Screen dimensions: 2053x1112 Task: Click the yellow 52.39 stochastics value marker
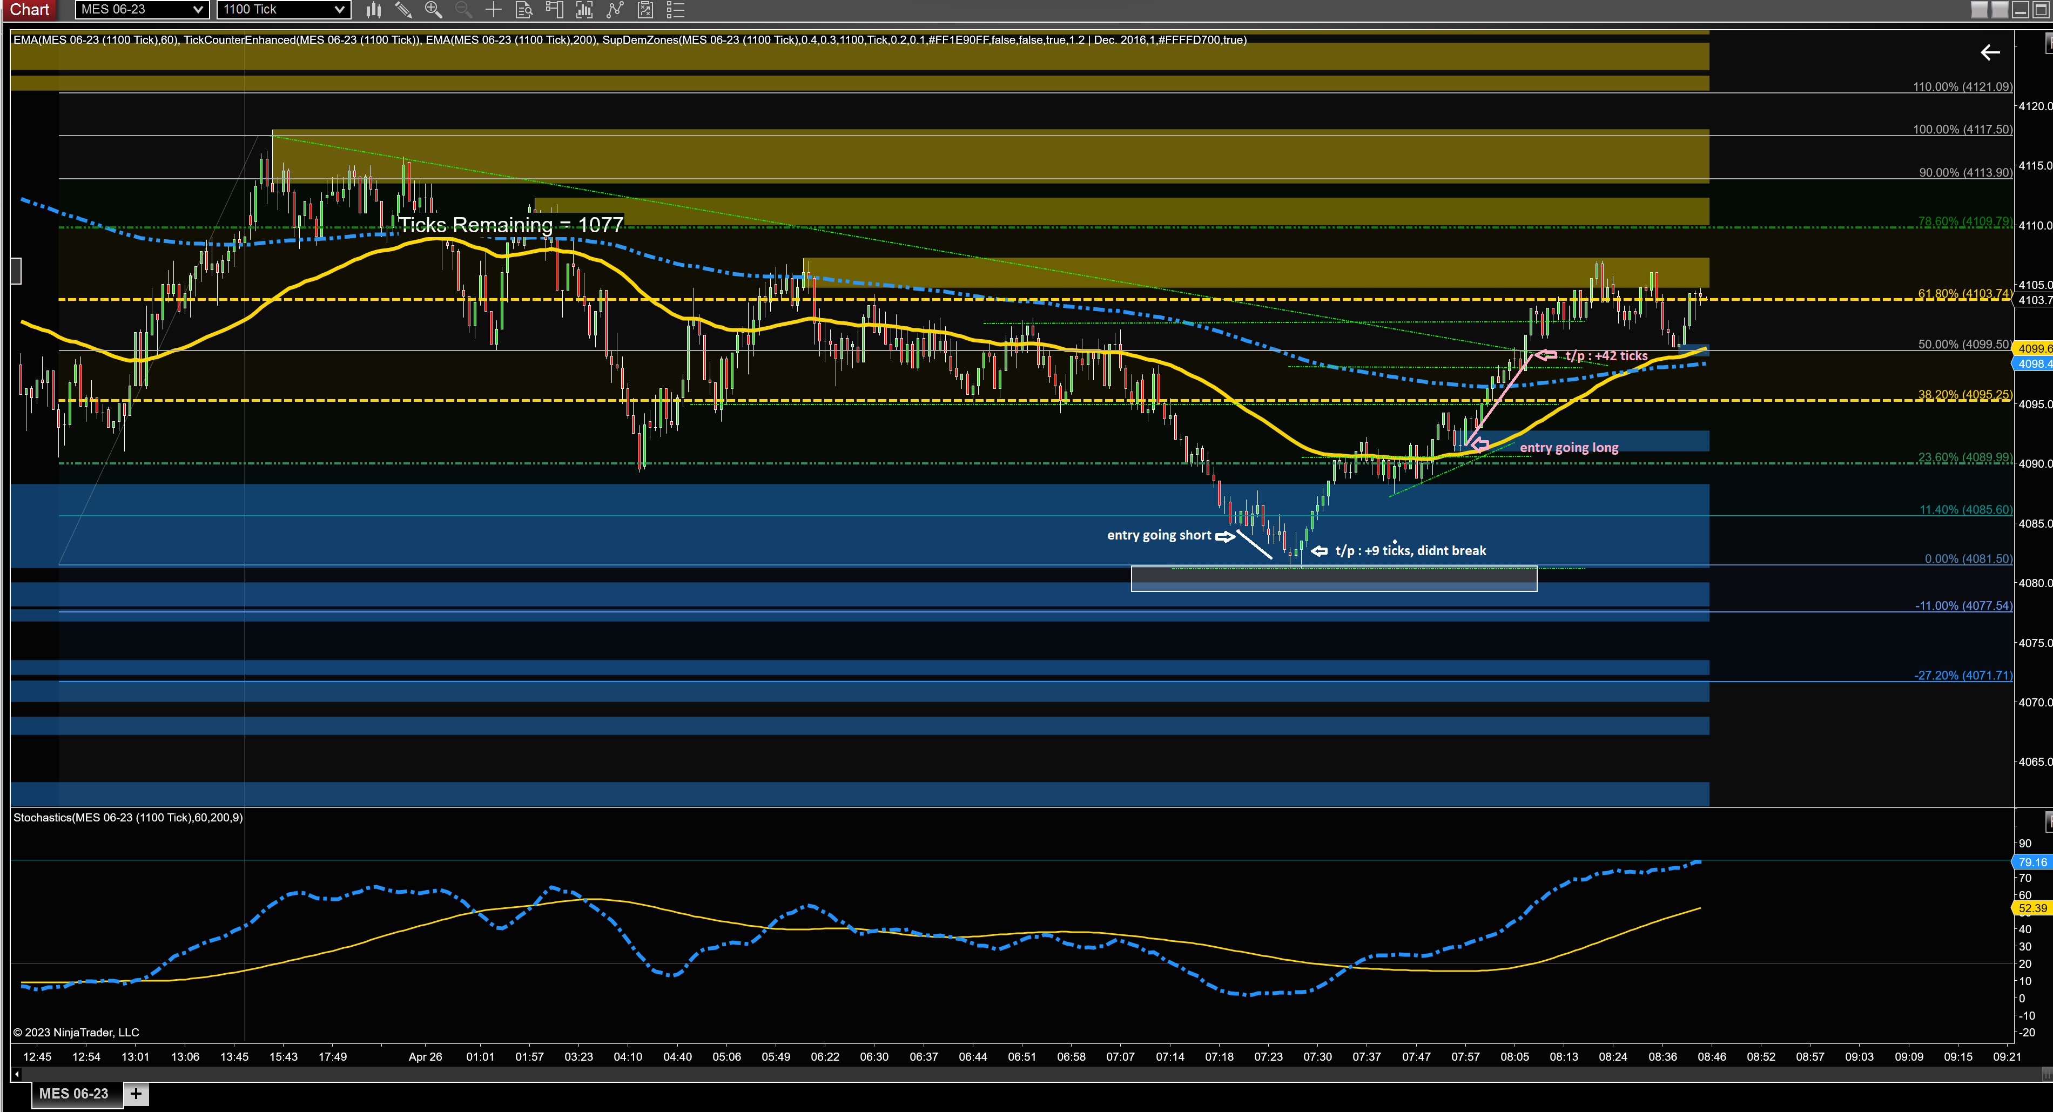[x=2032, y=908]
